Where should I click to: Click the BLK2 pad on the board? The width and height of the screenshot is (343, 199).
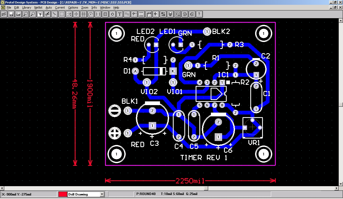coord(207,32)
